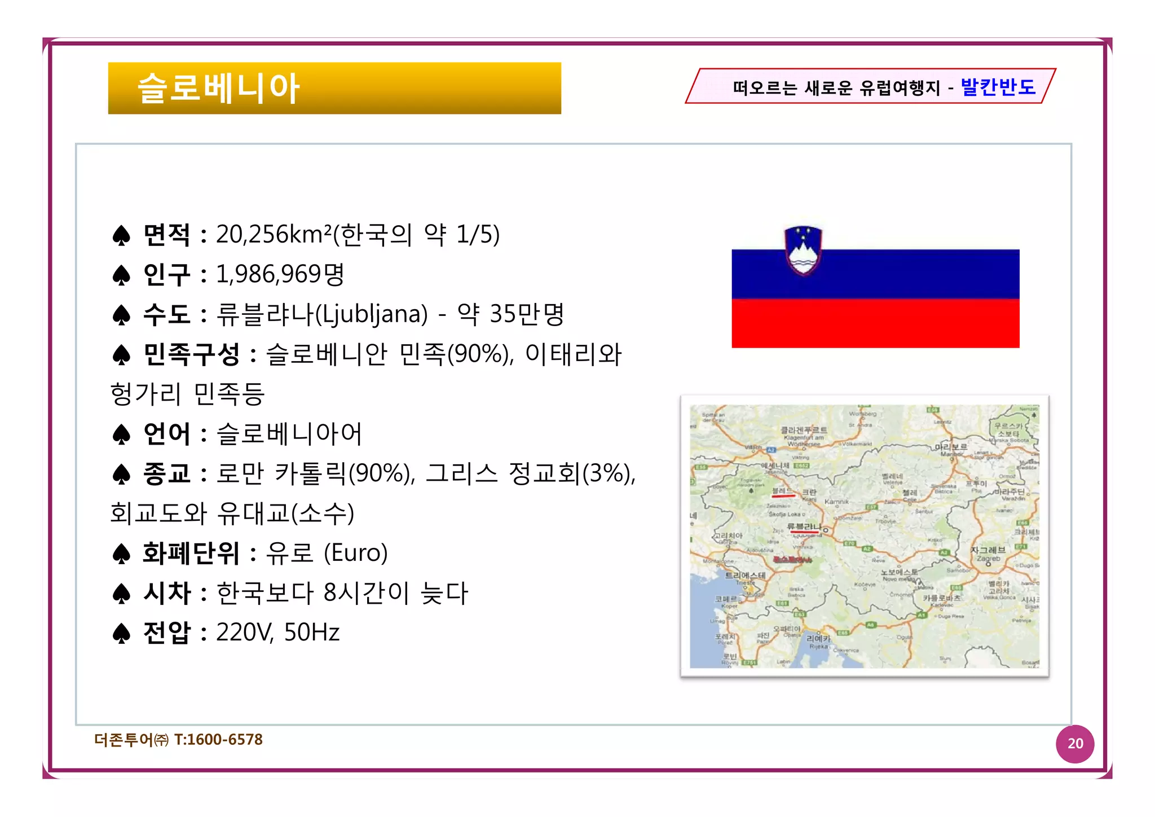1155x817 pixels.
Task: Click the label 언어
Action: (167, 433)
